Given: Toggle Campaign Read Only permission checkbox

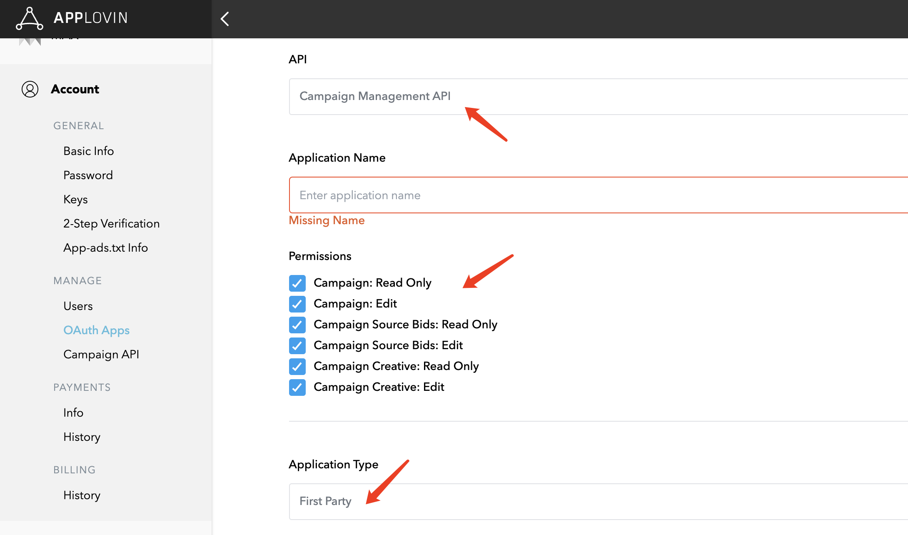Looking at the screenshot, I should [x=297, y=282].
